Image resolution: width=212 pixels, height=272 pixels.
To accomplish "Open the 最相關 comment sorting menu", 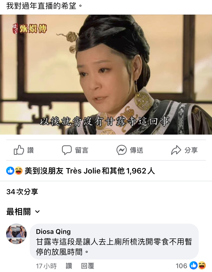I will tap(23, 212).
